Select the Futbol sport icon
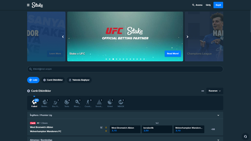251x141 pixels. [34, 103]
